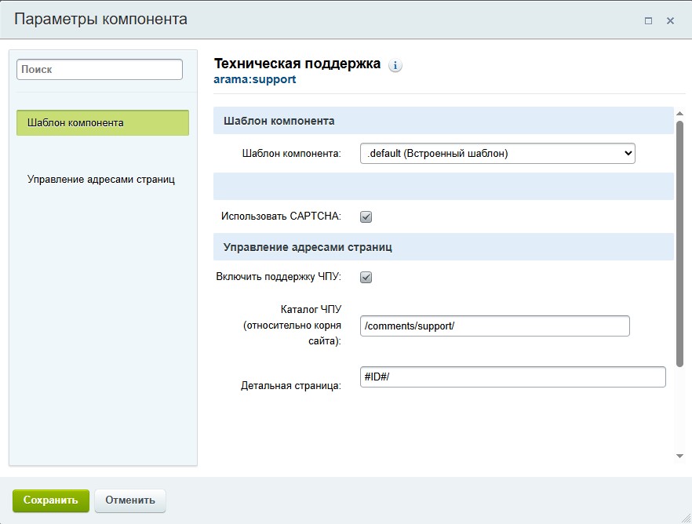Screen dimensions: 692x524
Task: Click the Техническая поддержка heading
Action: [x=298, y=64]
